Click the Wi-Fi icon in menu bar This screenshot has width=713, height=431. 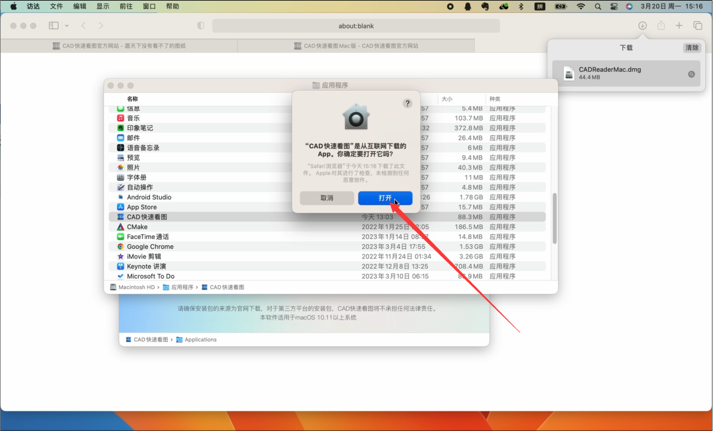[x=581, y=7]
